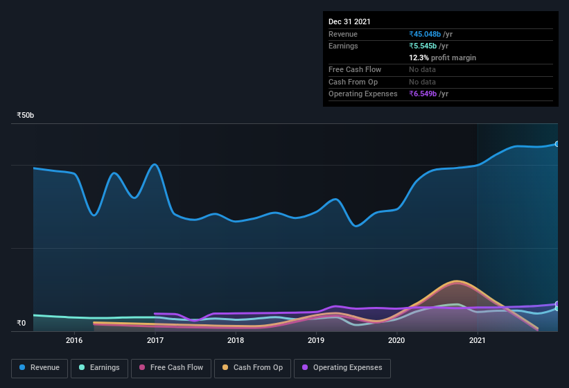Click the Operating Expenses endpoint marker

[557, 304]
